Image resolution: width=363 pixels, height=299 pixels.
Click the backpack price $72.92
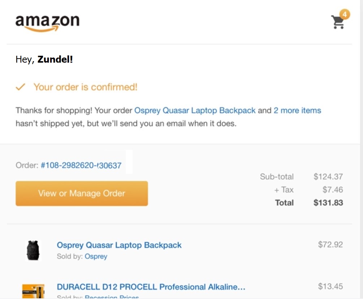330,244
